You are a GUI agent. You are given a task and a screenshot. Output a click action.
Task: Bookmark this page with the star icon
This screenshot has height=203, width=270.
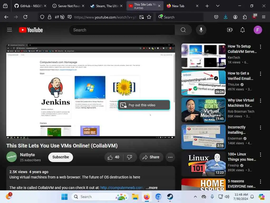tap(149, 17)
